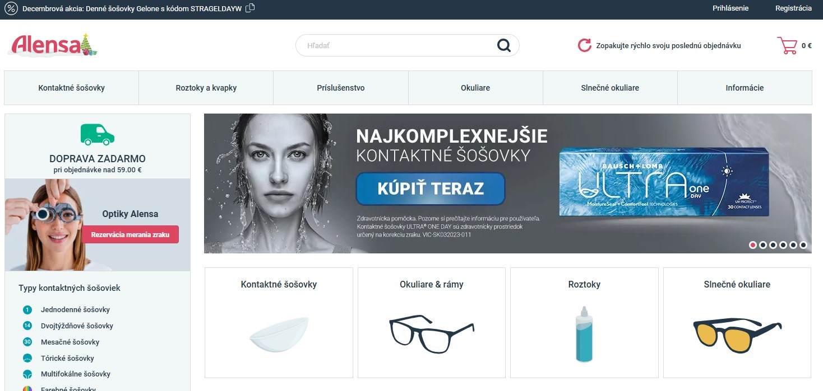Viewport: 823px width, 391px height.
Task: Click the green delivery truck icon
Action: (98, 135)
